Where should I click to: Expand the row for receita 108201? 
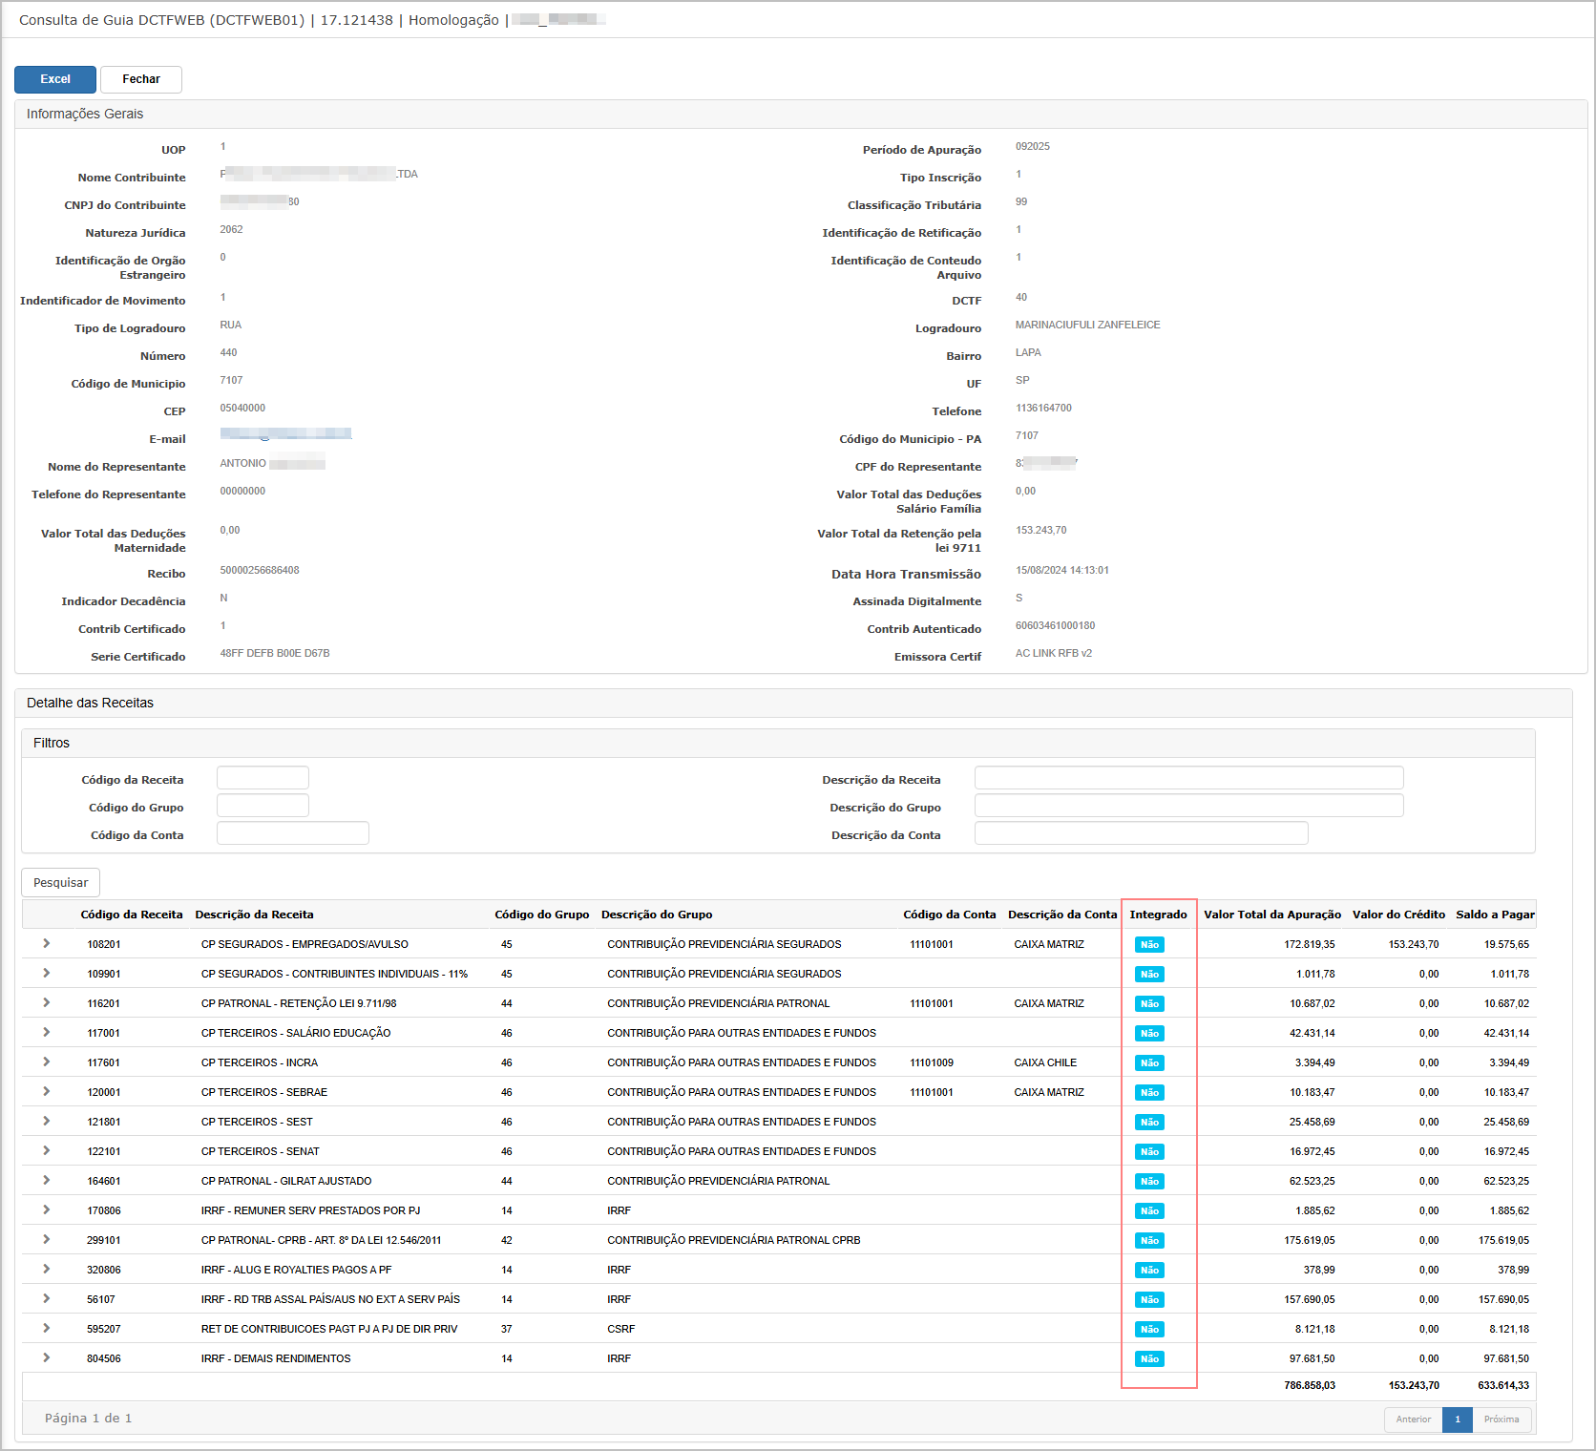point(46,943)
